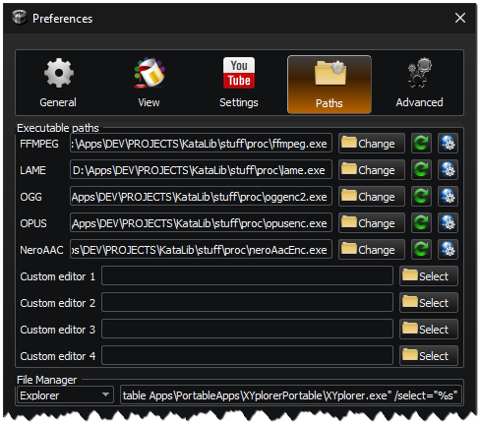Click Select button for Custom editor 3

point(429,330)
